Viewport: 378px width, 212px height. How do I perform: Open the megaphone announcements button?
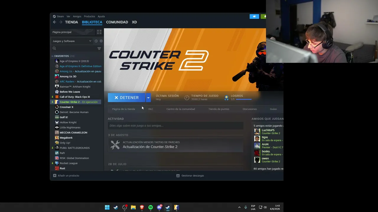tap(254, 16)
